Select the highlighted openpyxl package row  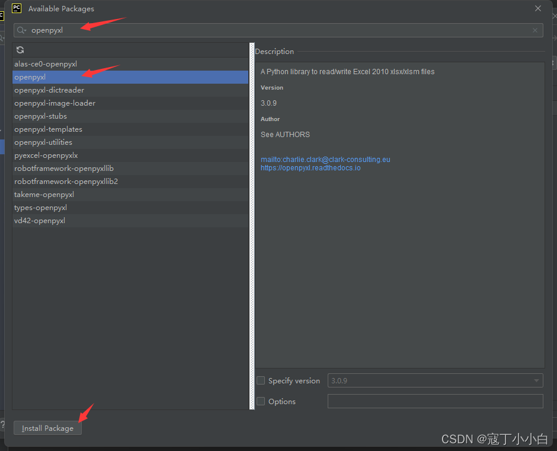click(130, 77)
